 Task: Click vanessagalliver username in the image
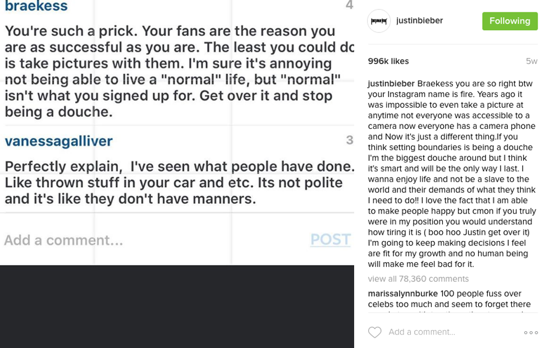click(x=58, y=141)
